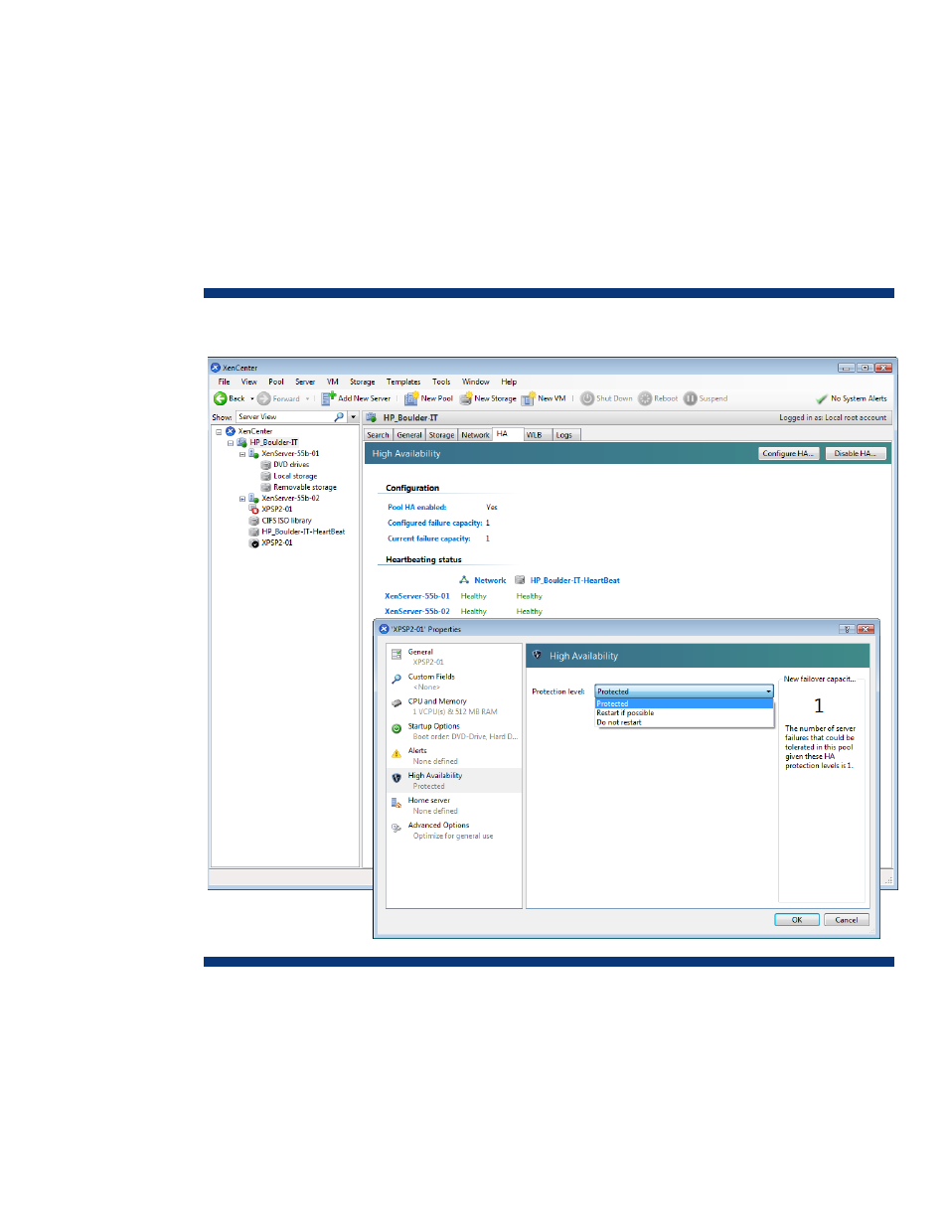Switch to the Logs tab

pyautogui.click(x=564, y=435)
